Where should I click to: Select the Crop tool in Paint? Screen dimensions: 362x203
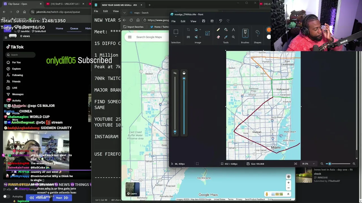188,30
